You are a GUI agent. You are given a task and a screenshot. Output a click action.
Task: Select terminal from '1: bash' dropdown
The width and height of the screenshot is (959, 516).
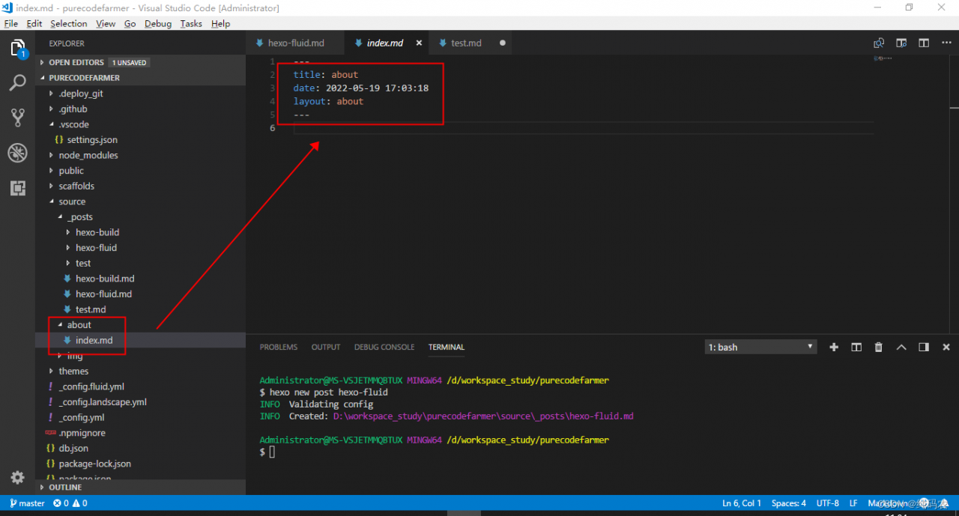(x=761, y=347)
